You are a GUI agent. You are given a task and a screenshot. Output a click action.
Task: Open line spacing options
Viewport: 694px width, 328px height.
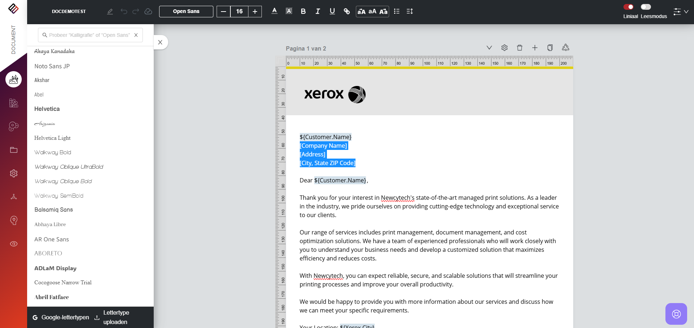tap(410, 12)
